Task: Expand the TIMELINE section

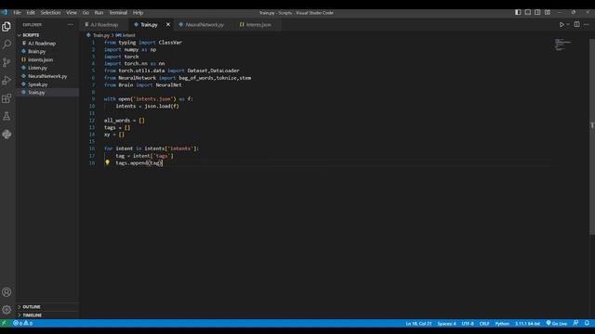Action: click(x=47, y=315)
